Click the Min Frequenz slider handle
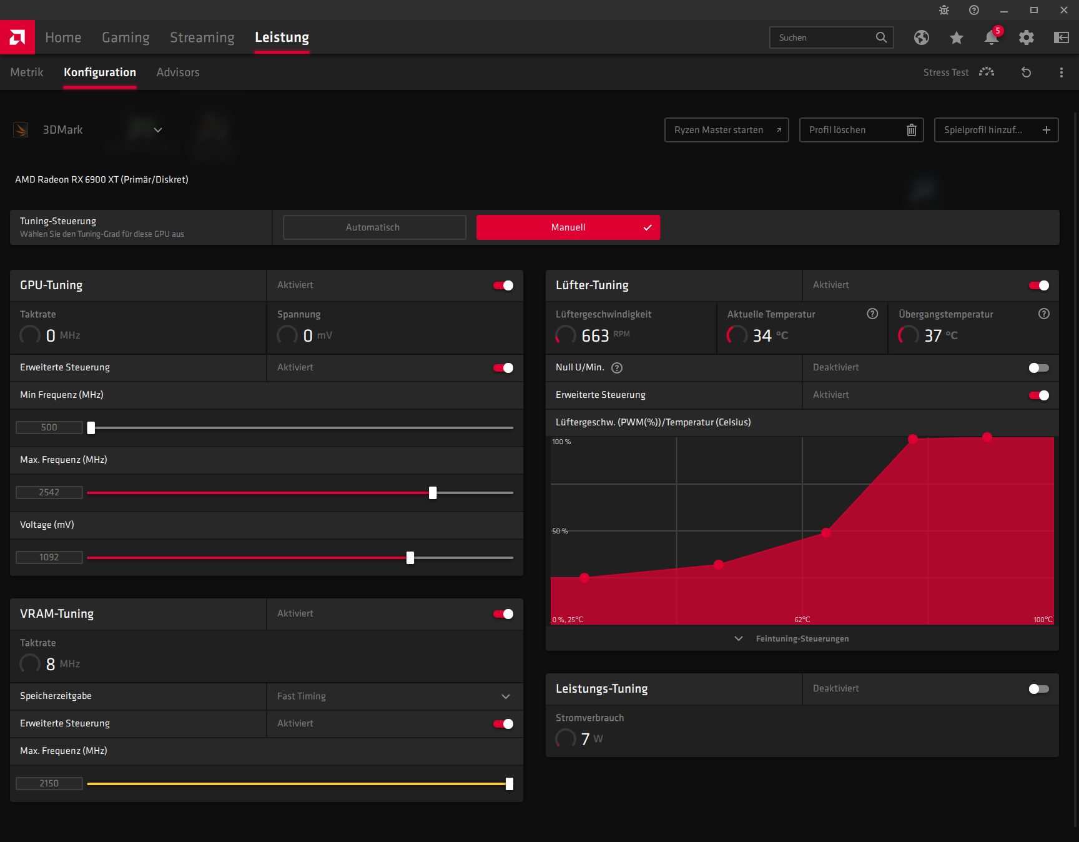 (91, 428)
